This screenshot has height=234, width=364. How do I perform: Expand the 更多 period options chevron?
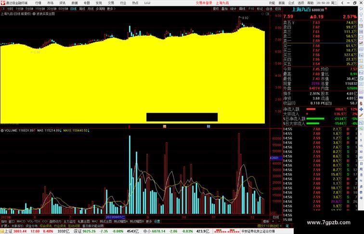(111, 9)
